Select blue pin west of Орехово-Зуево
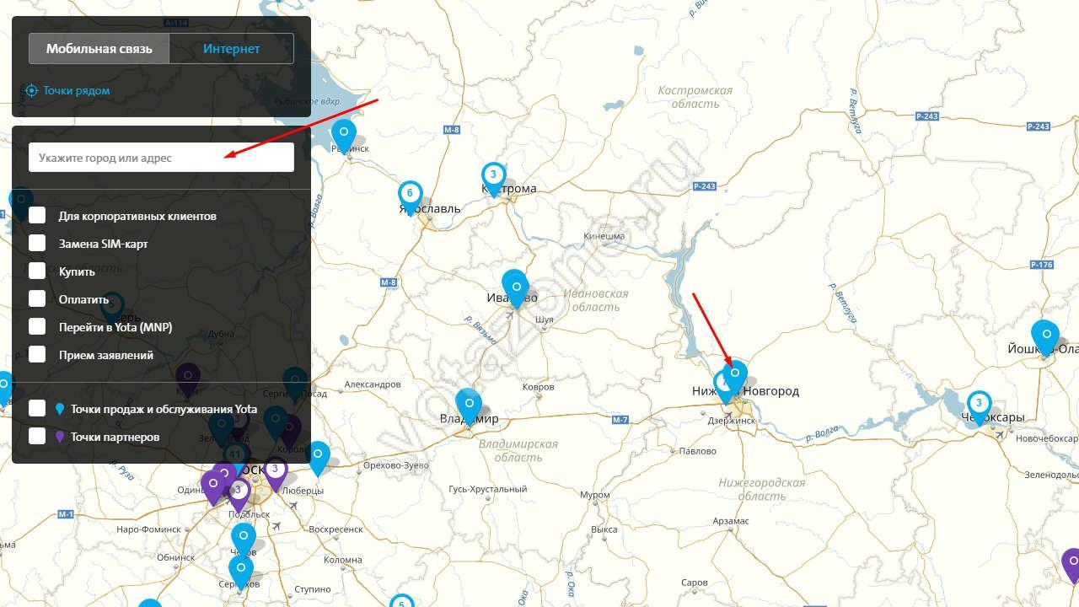This screenshot has height=607, width=1079. tap(318, 458)
